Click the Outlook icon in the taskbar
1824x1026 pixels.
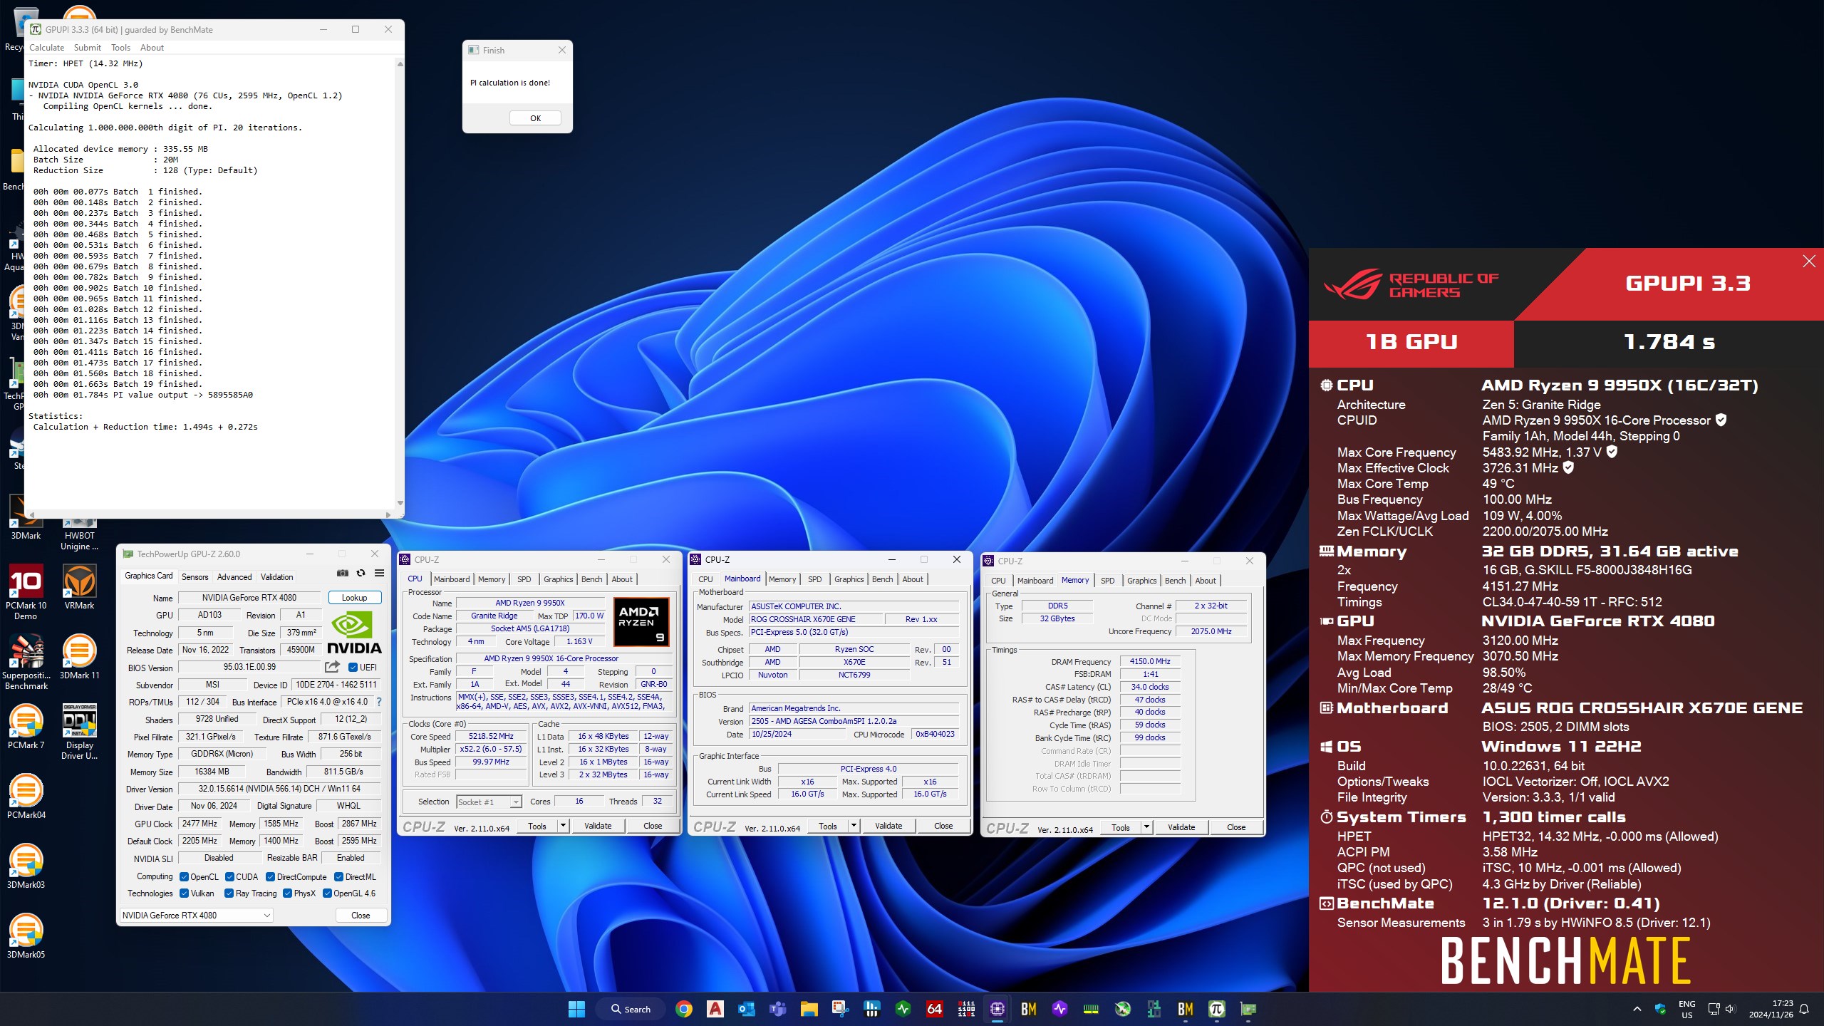[746, 1009]
